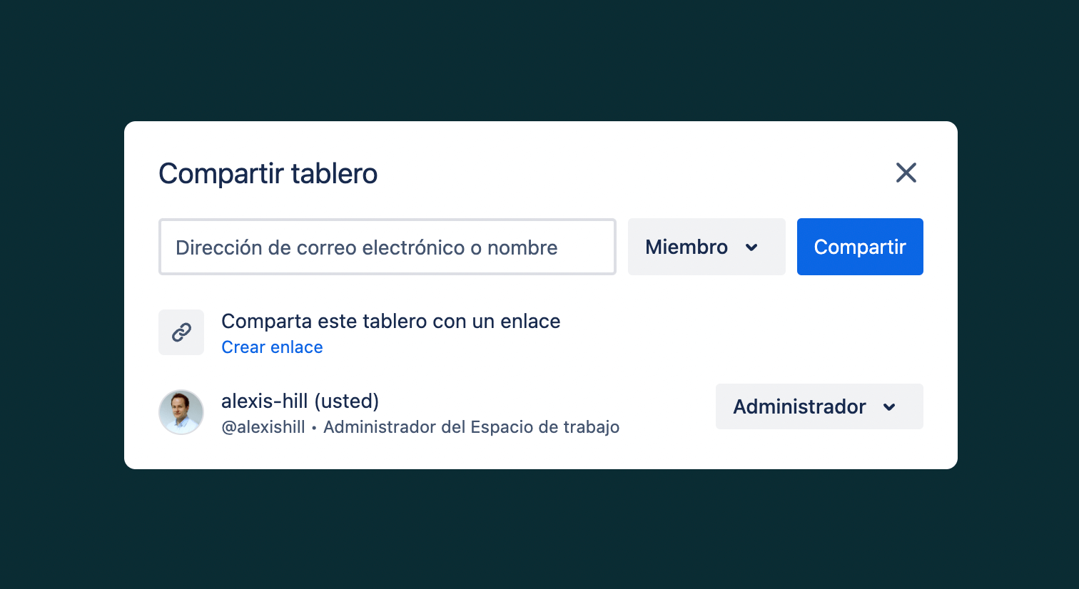The width and height of the screenshot is (1079, 589).
Task: Click the chain link icon
Action: click(x=181, y=332)
